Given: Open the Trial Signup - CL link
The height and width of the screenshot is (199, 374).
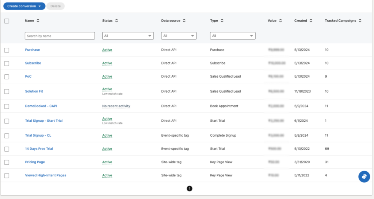Looking at the screenshot, I should click(x=38, y=136).
